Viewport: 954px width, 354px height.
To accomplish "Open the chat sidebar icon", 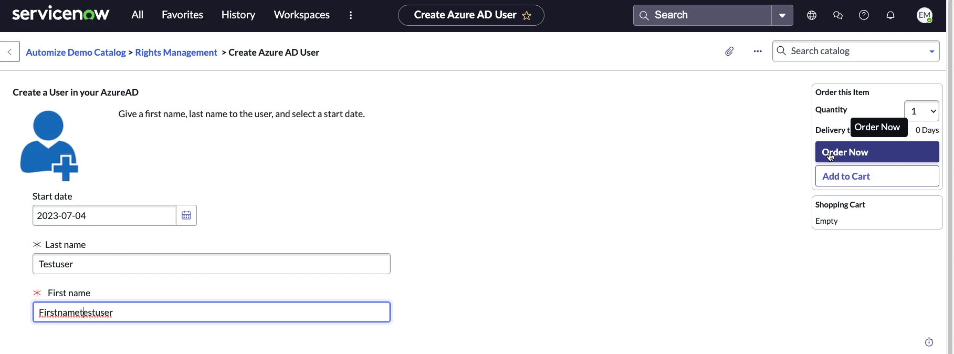I will tap(838, 15).
